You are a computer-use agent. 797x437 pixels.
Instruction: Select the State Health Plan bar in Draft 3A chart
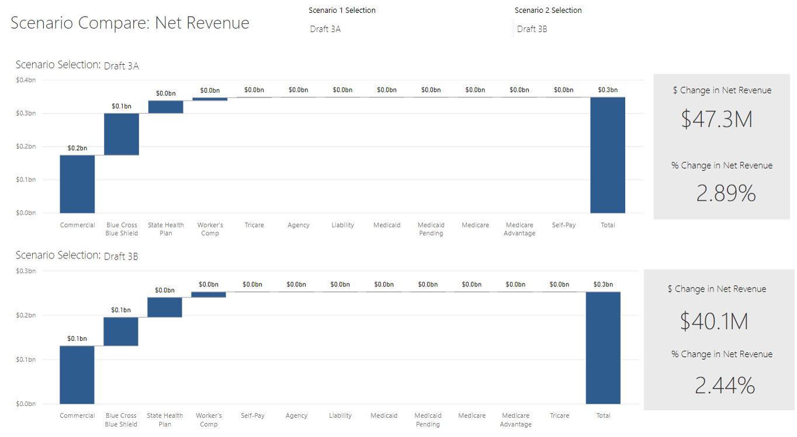(x=166, y=107)
